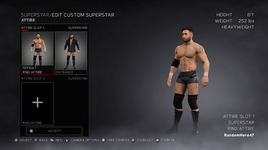Select the Attire Slot 1 header

pos(32,28)
